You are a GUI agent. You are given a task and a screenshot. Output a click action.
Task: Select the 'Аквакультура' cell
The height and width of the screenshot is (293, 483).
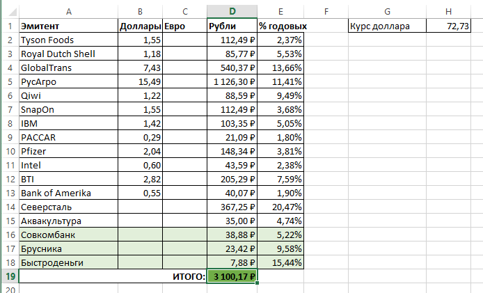pos(68,221)
